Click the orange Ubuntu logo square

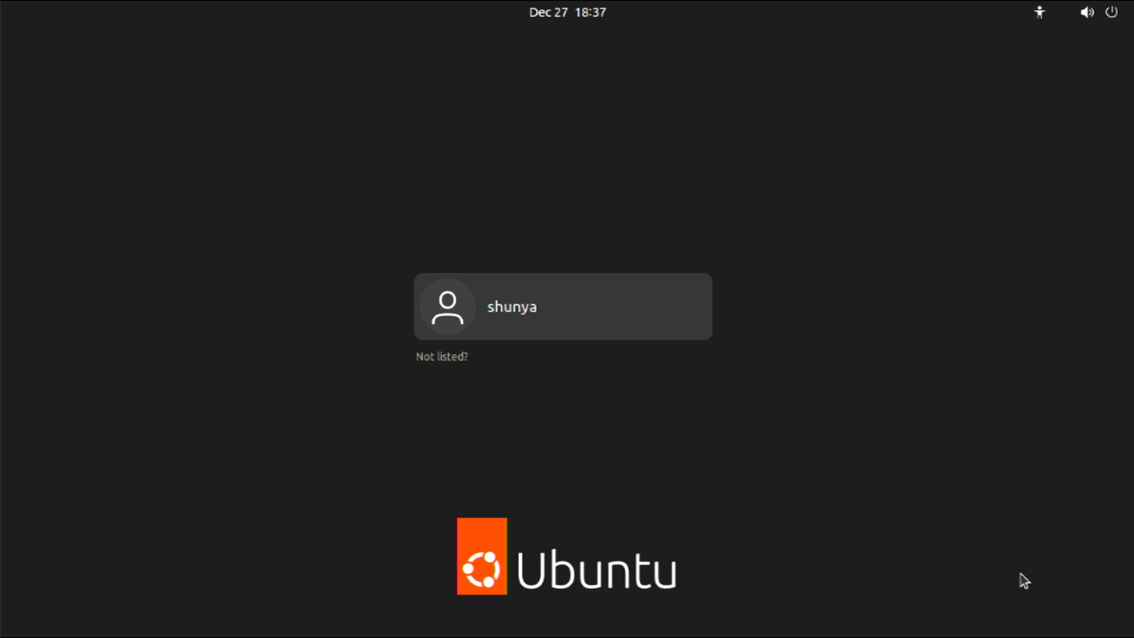(482, 556)
